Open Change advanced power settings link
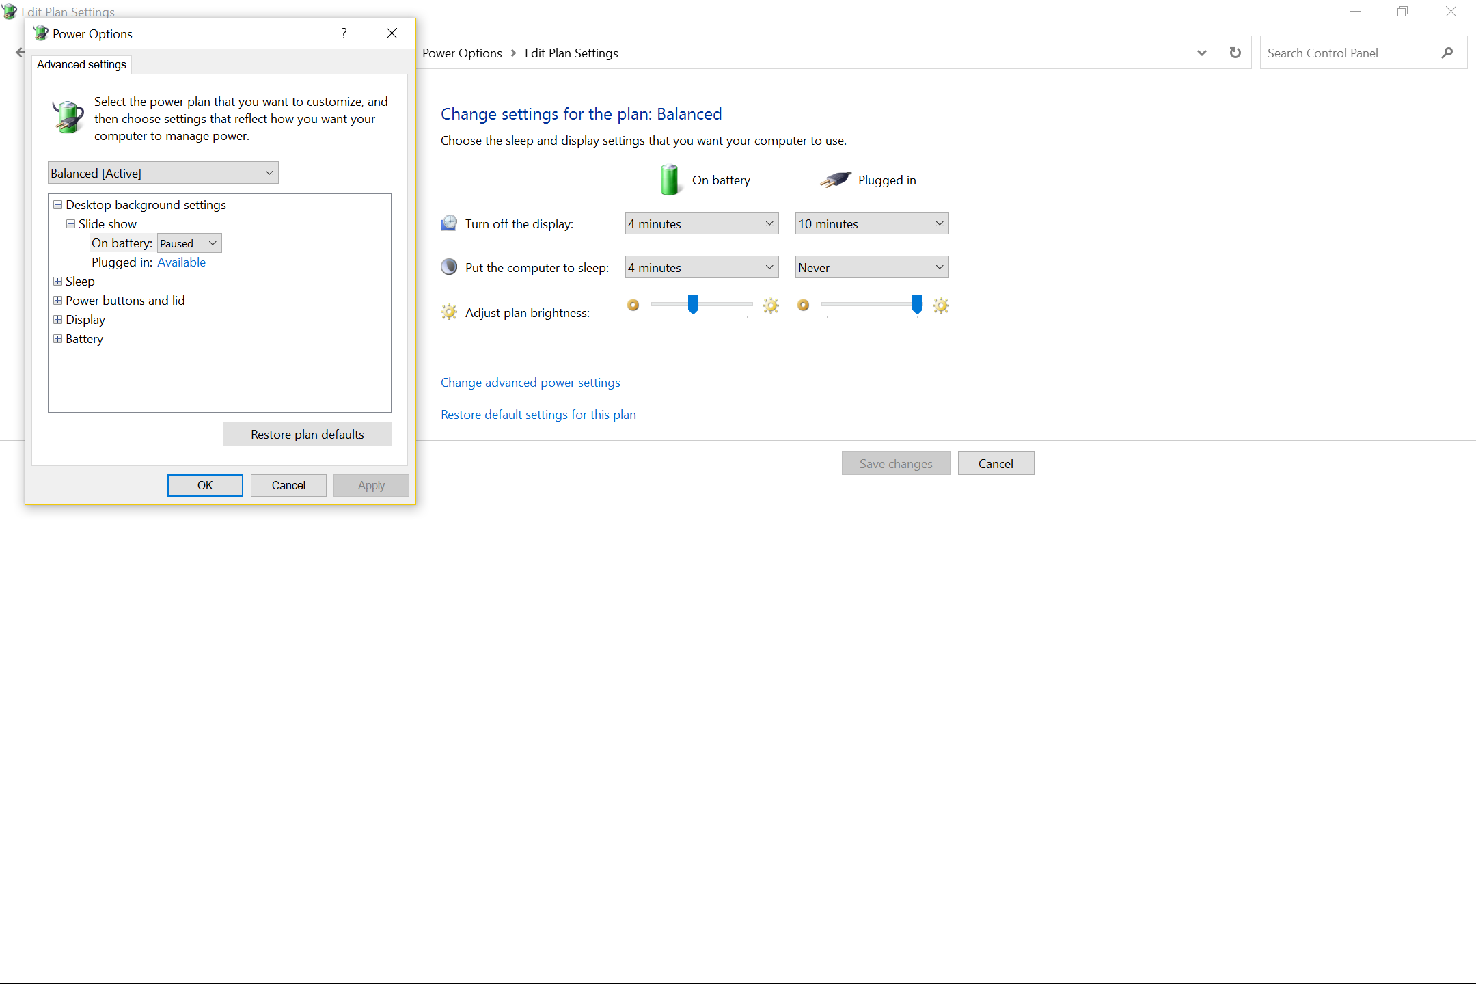Image resolution: width=1476 pixels, height=984 pixels. coord(530,383)
